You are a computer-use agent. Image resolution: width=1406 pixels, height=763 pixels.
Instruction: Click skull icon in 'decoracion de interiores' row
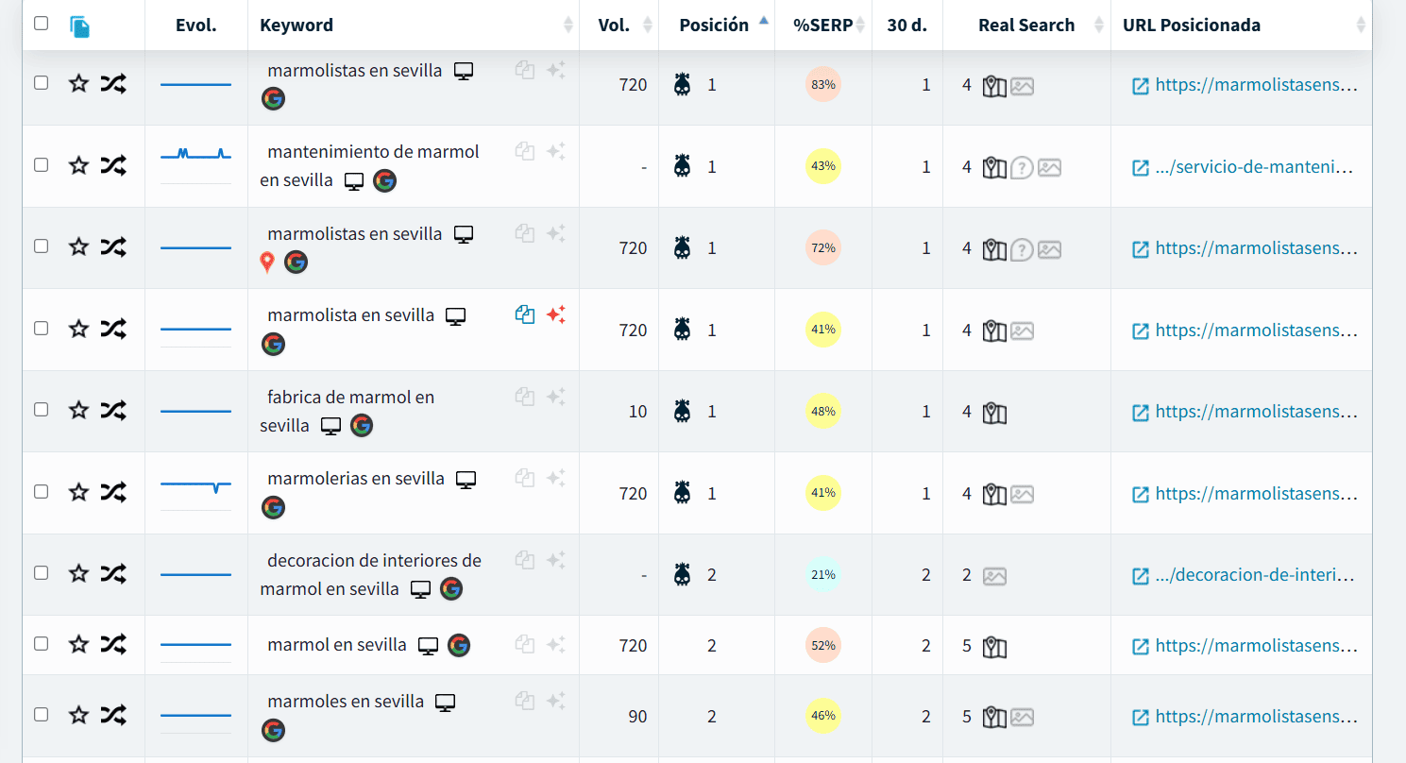[682, 574]
